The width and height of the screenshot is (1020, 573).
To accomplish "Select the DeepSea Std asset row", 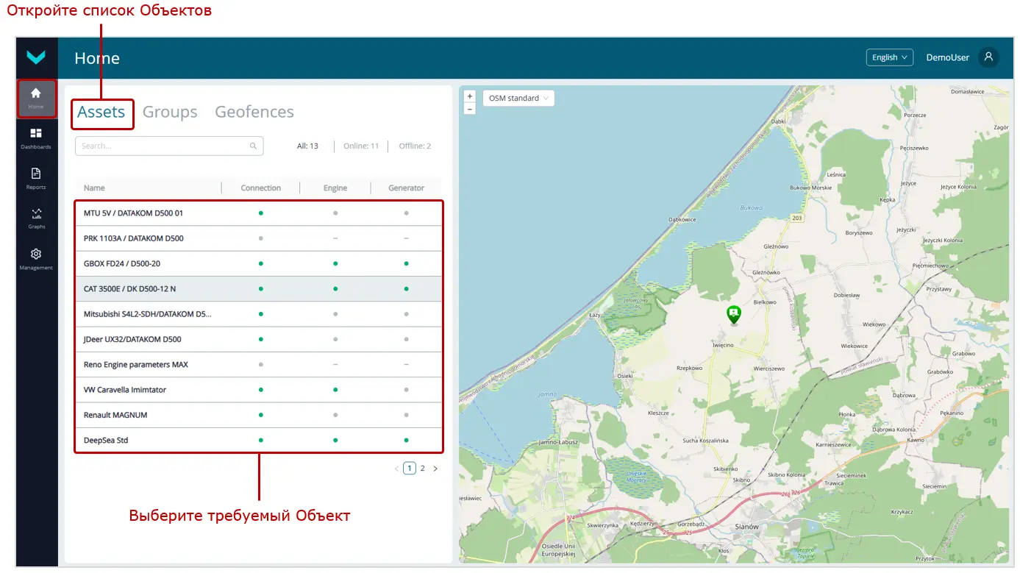I will tap(259, 441).
